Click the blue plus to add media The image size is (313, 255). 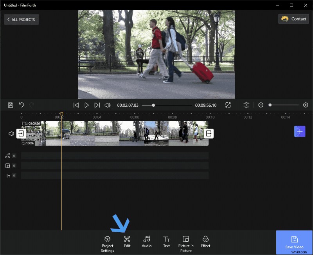300,131
